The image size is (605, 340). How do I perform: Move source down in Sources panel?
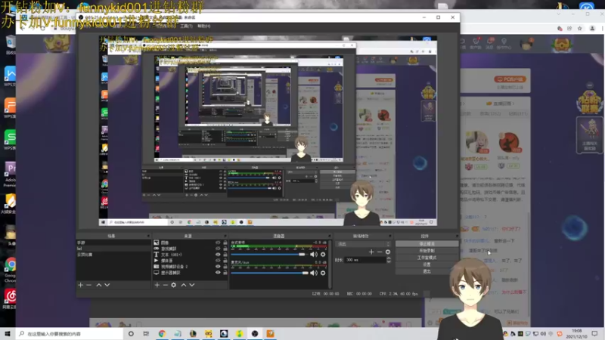click(192, 285)
